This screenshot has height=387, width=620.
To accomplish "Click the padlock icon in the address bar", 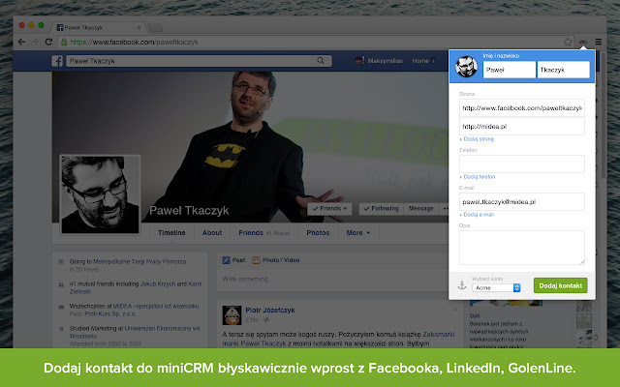I will [x=63, y=42].
